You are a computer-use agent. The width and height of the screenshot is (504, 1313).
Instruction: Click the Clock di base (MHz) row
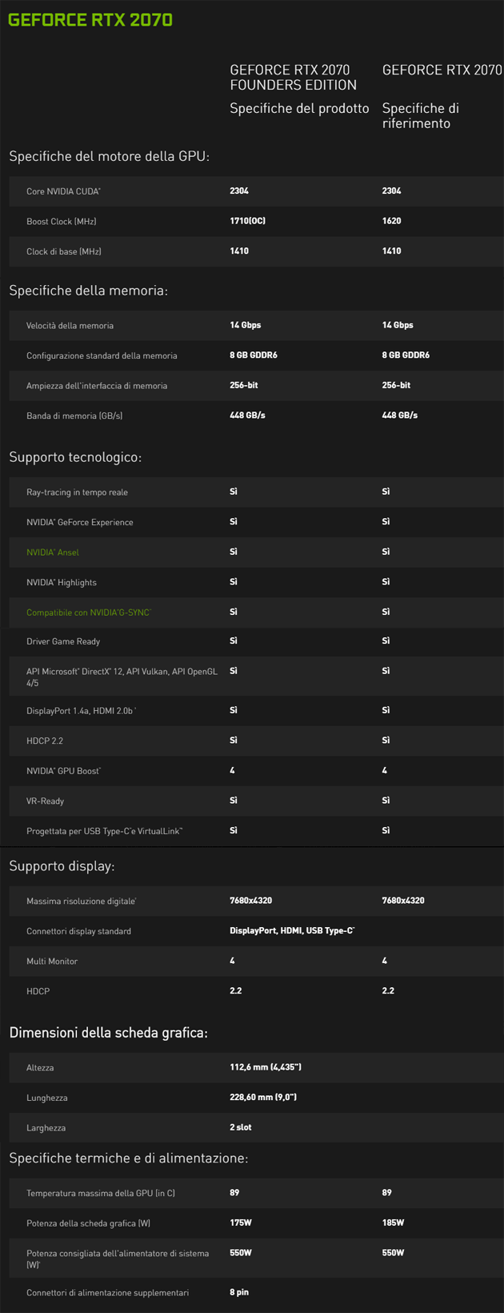coord(64,251)
